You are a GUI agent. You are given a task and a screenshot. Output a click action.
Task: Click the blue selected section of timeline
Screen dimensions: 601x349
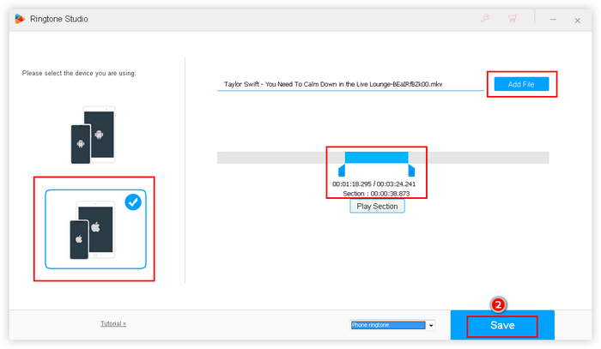point(376,157)
